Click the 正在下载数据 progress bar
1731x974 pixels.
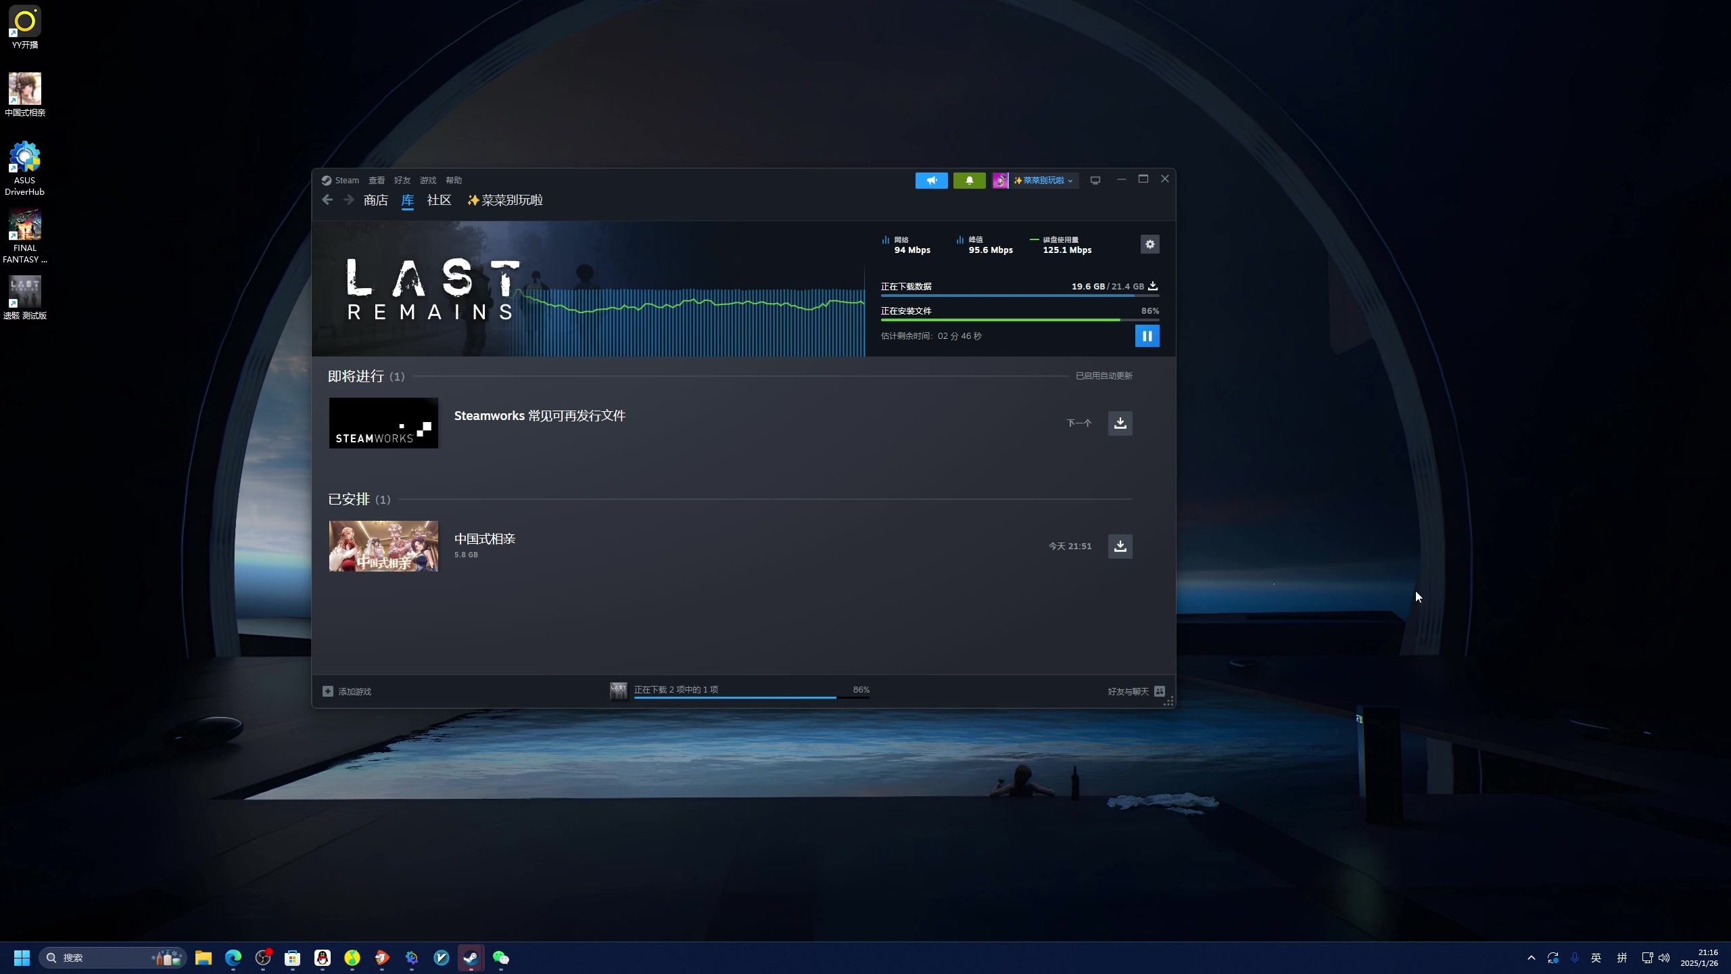click(1020, 296)
